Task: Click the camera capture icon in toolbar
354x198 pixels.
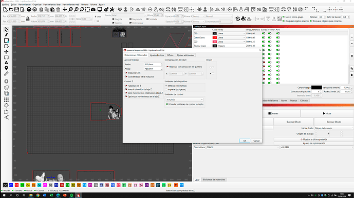Action: click(x=93, y=9)
